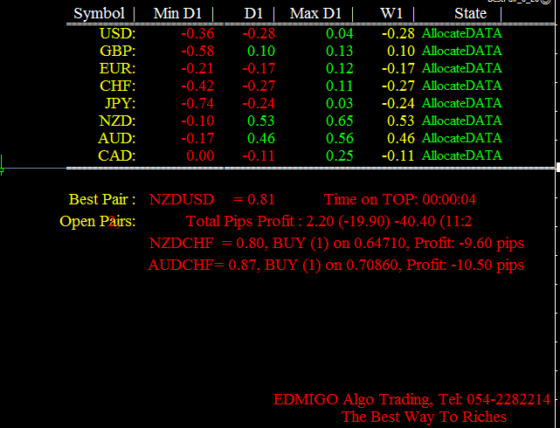560x428 pixels.
Task: Click NZD Min D1 value -0.10
Action: (x=197, y=121)
